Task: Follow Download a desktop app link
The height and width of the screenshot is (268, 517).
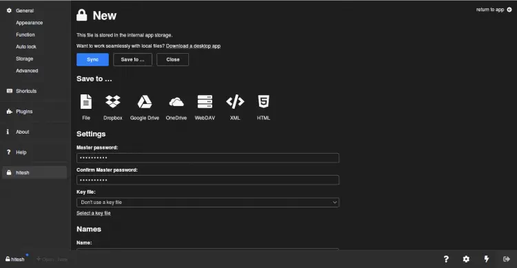Action: (193, 46)
